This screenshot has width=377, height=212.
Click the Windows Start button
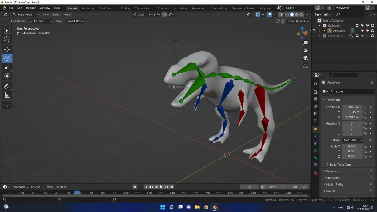pyautogui.click(x=163, y=207)
